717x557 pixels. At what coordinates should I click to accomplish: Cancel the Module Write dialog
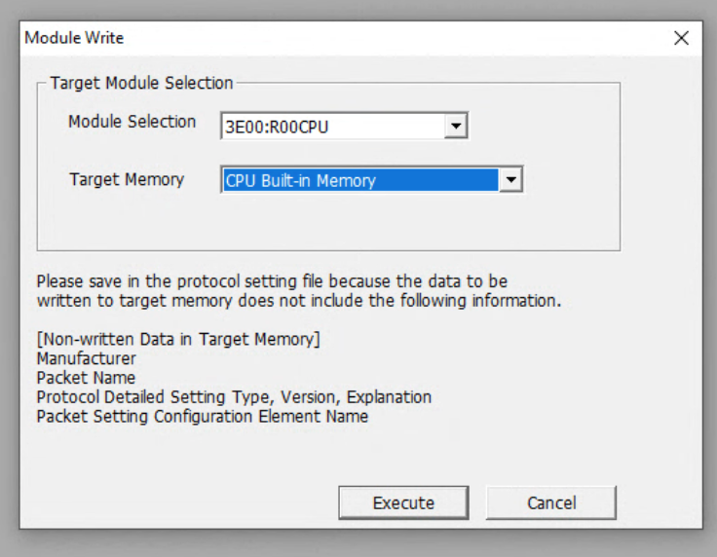[x=551, y=502]
